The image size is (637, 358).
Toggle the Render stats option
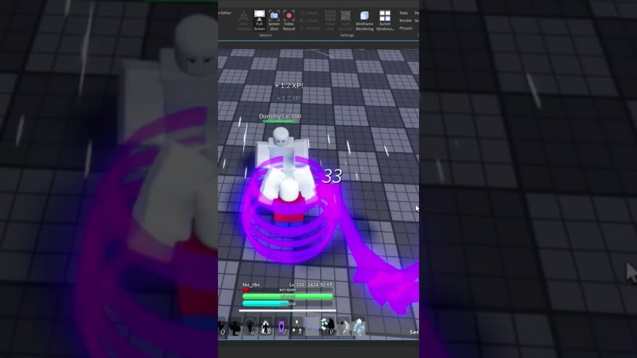(x=406, y=20)
